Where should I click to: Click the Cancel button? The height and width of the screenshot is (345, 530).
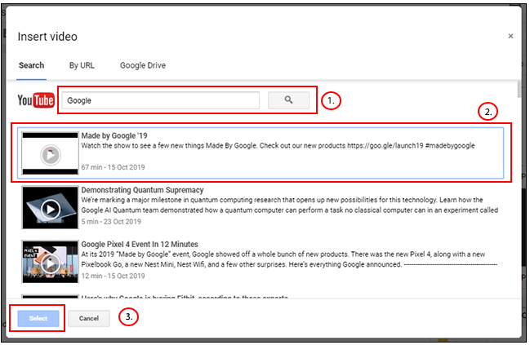pyautogui.click(x=89, y=318)
